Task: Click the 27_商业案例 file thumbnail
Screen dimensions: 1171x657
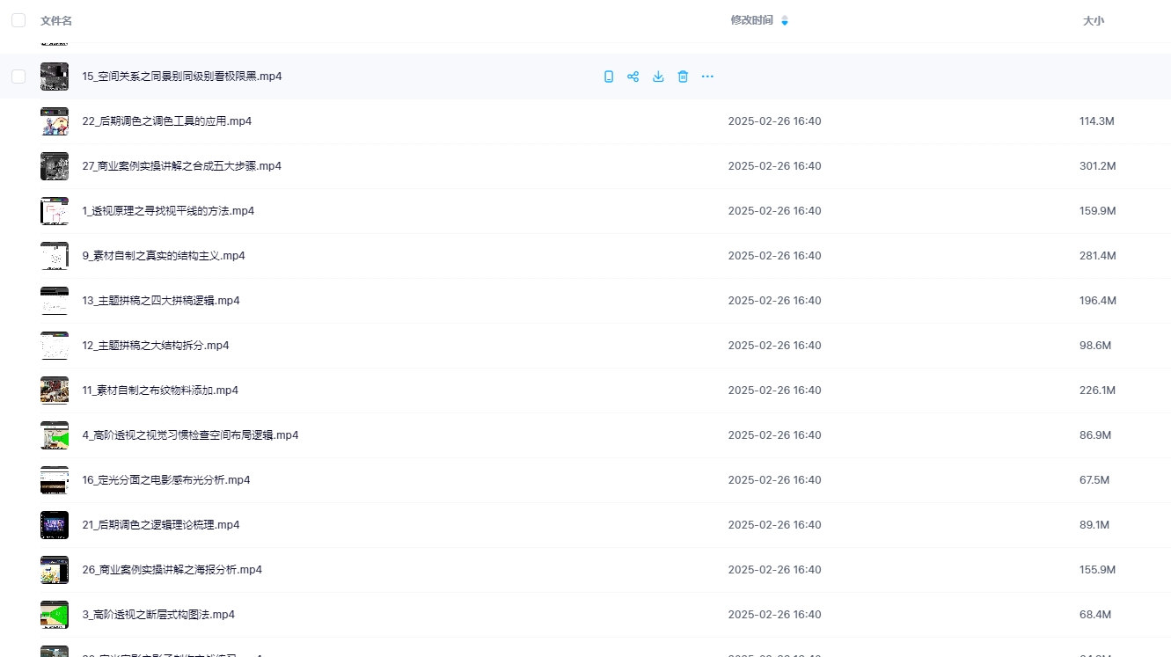Action: point(55,166)
